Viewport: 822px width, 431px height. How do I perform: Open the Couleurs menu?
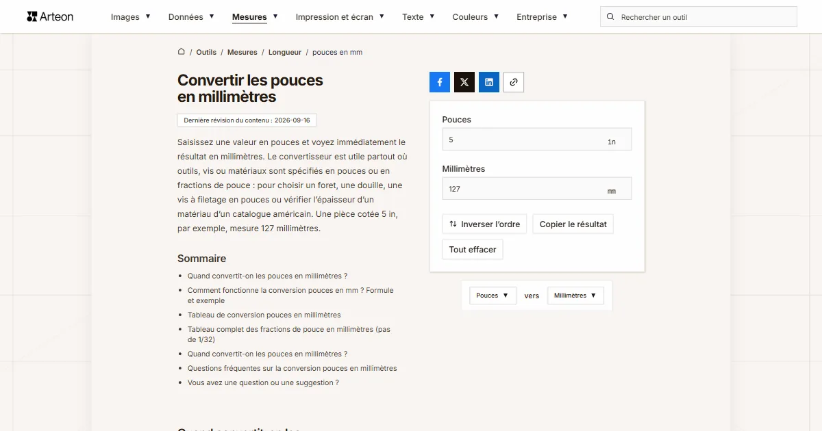[x=475, y=17]
